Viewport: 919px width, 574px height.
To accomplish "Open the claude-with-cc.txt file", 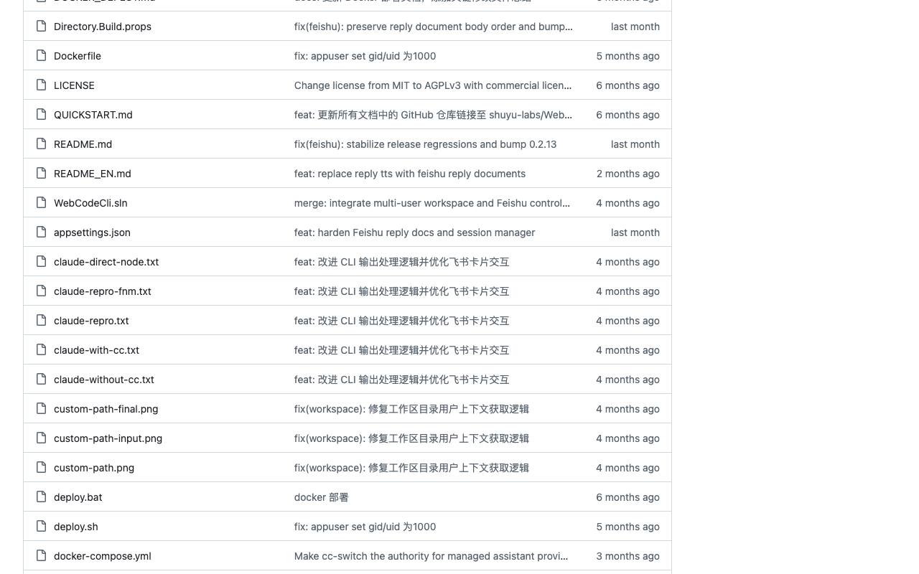I will click(x=96, y=350).
